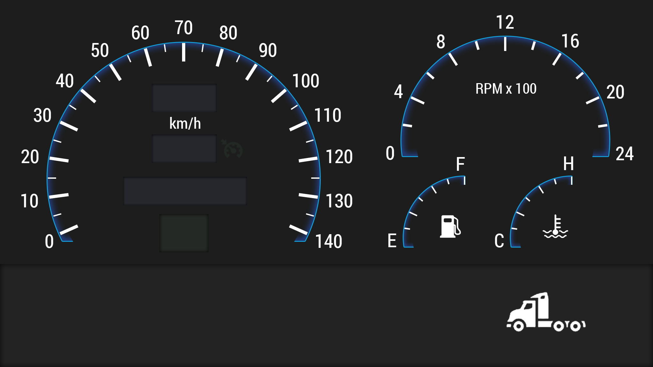The height and width of the screenshot is (367, 653).
Task: Click the temperature gauge H marker
Action: [568, 164]
